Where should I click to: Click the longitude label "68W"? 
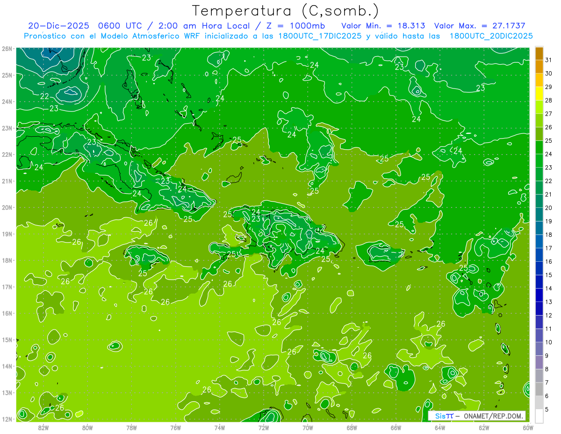coord(352,427)
